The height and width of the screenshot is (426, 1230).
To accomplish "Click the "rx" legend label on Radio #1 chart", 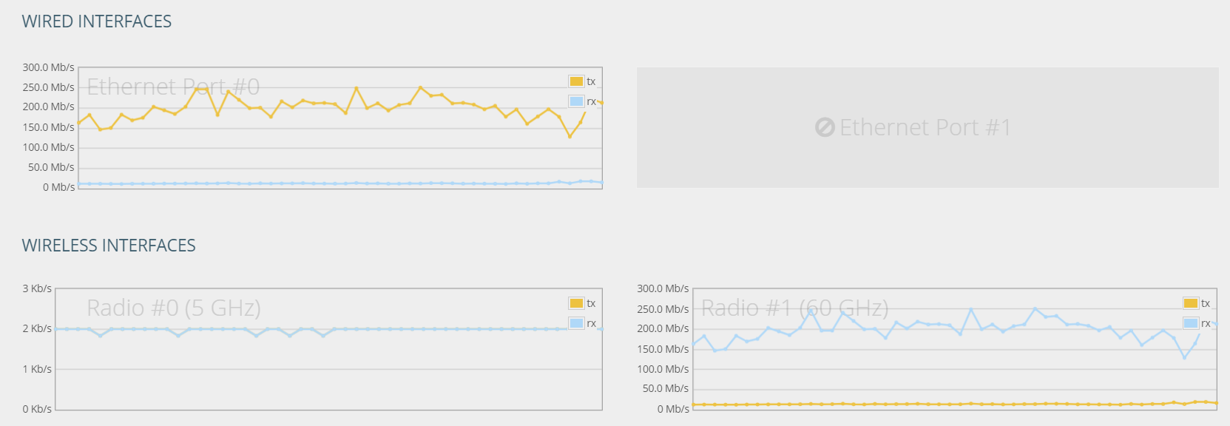I will point(1206,324).
